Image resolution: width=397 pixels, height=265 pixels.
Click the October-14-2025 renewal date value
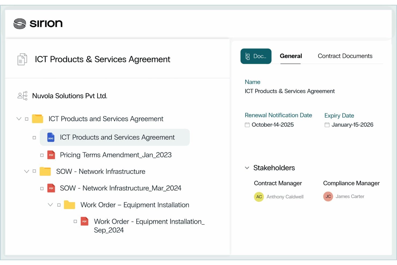click(x=273, y=125)
